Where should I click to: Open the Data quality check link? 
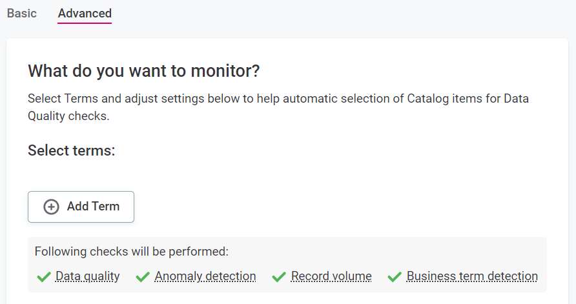click(88, 276)
